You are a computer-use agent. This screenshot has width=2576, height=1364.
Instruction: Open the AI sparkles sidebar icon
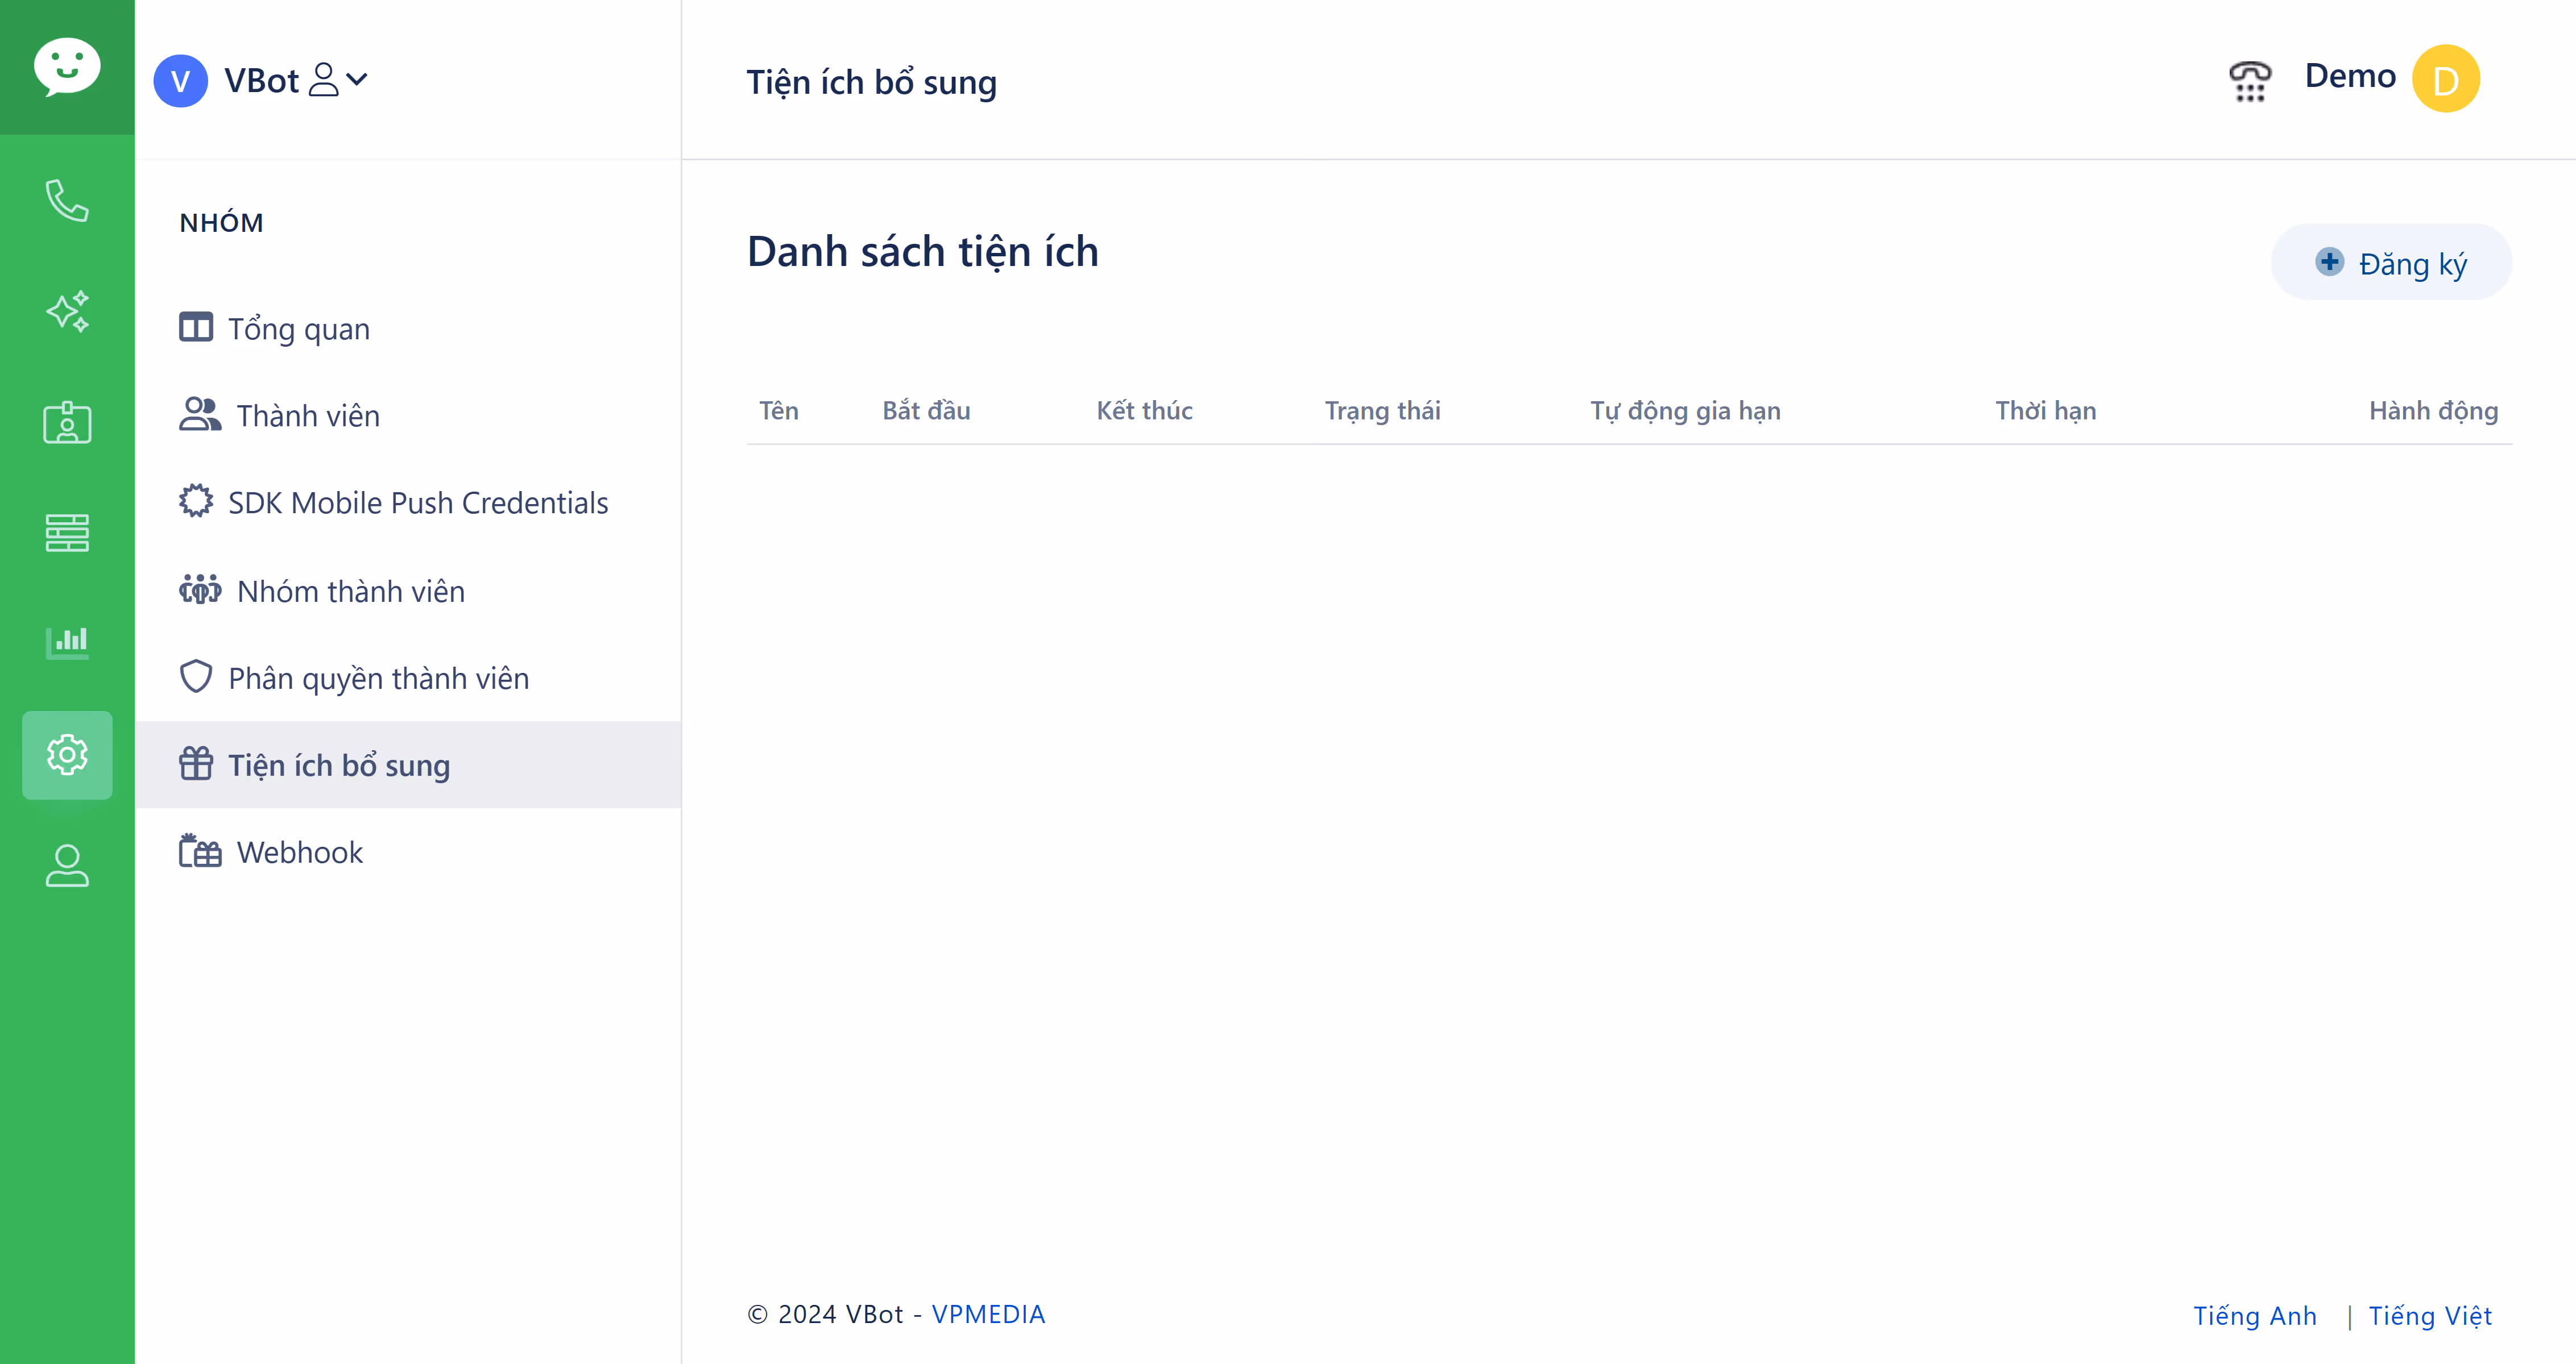pyautogui.click(x=67, y=312)
